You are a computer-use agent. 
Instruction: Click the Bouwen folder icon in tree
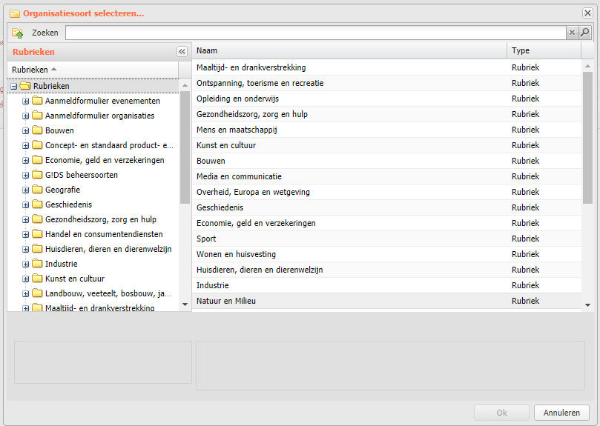tap(37, 130)
